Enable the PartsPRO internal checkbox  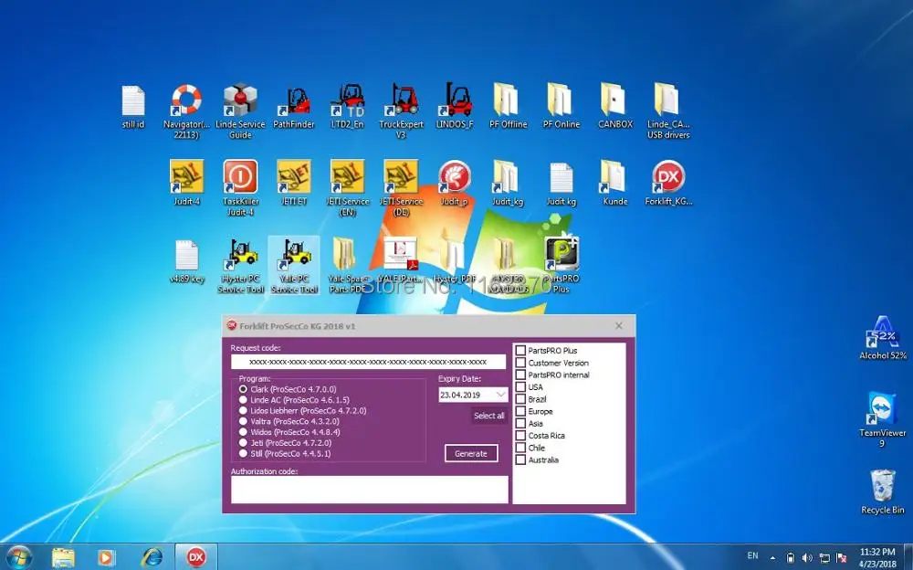pyautogui.click(x=520, y=375)
